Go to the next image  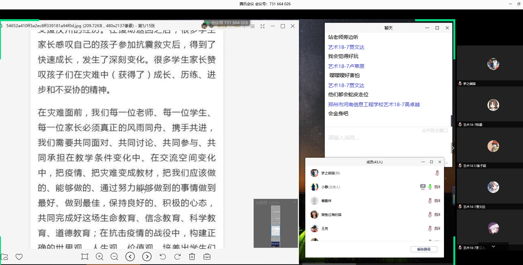[x=147, y=257]
